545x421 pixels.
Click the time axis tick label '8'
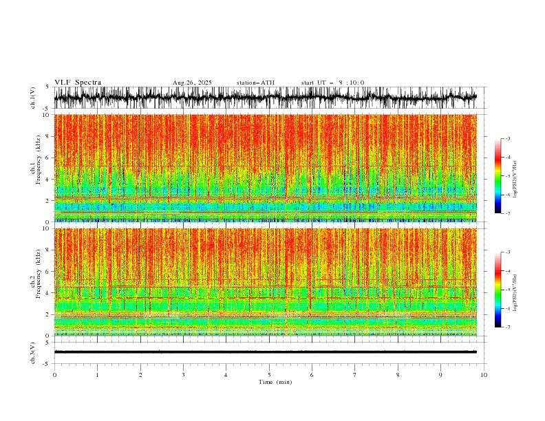[x=398, y=375]
